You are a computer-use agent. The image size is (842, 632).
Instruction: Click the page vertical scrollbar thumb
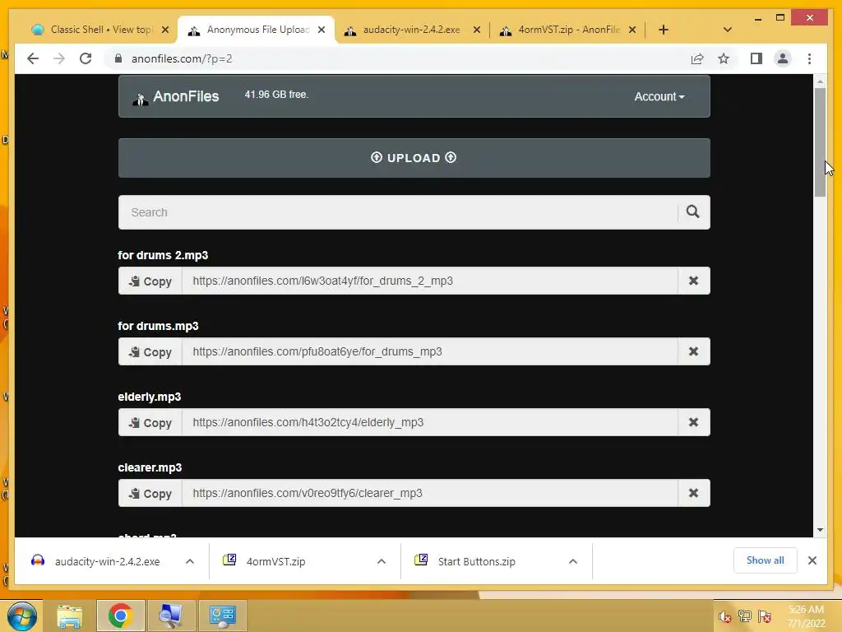tap(820, 142)
